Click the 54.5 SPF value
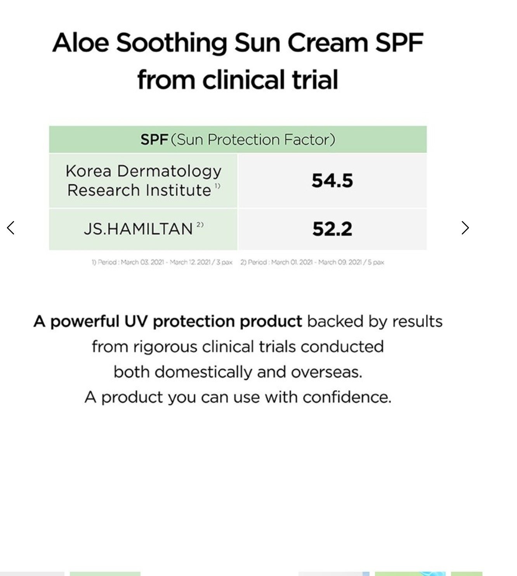This screenshot has width=517, height=576. pos(332,181)
